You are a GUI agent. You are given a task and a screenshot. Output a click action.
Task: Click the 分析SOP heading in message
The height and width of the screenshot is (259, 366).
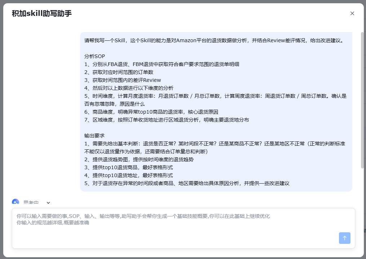pos(94,56)
